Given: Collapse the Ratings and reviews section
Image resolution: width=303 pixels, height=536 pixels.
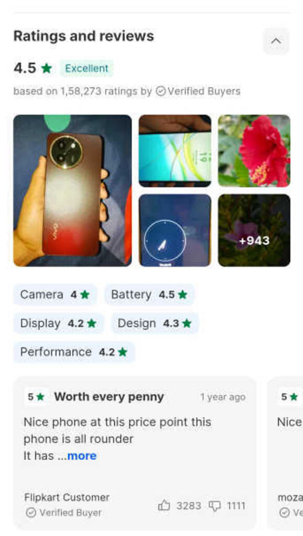Looking at the screenshot, I should tap(276, 41).
